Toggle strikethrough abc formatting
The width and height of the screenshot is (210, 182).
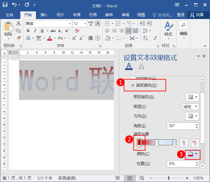pos(53,31)
